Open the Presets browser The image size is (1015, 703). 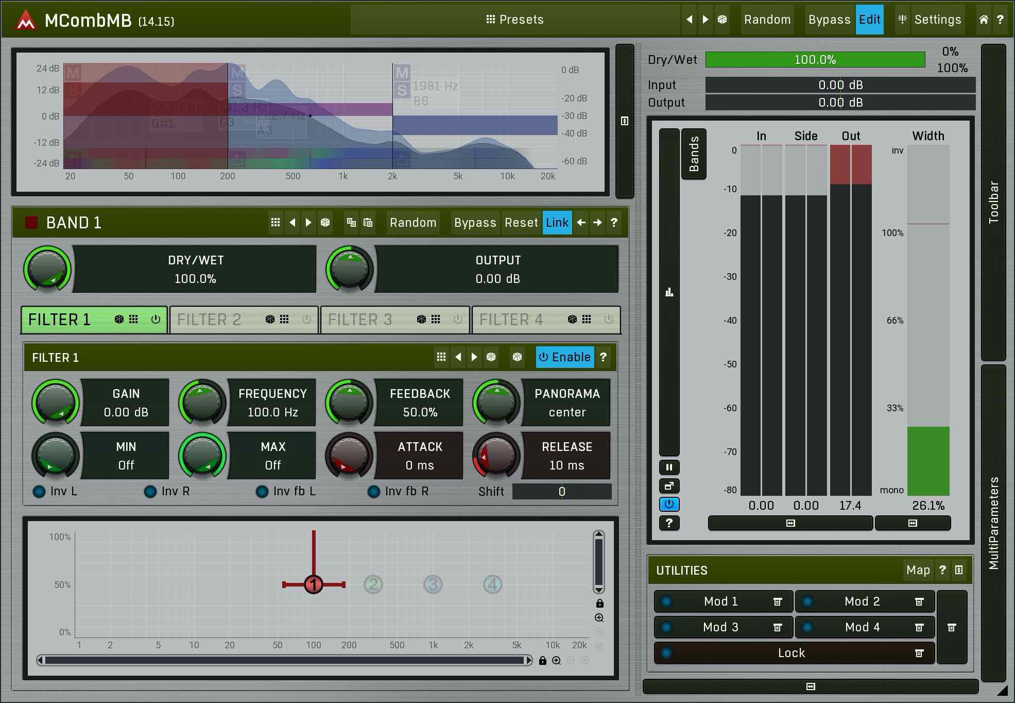[515, 20]
